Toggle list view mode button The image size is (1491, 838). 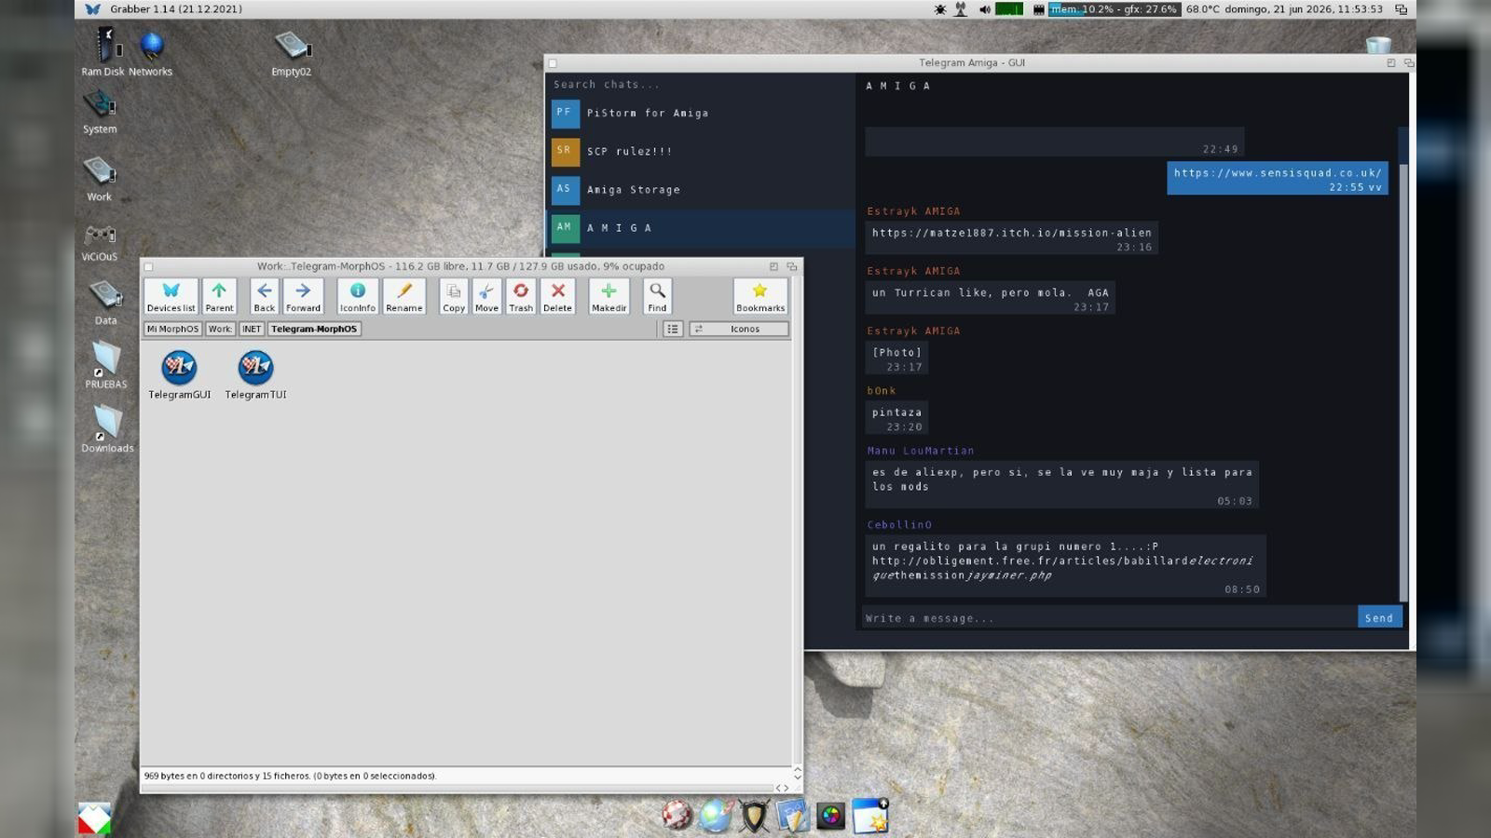673,329
